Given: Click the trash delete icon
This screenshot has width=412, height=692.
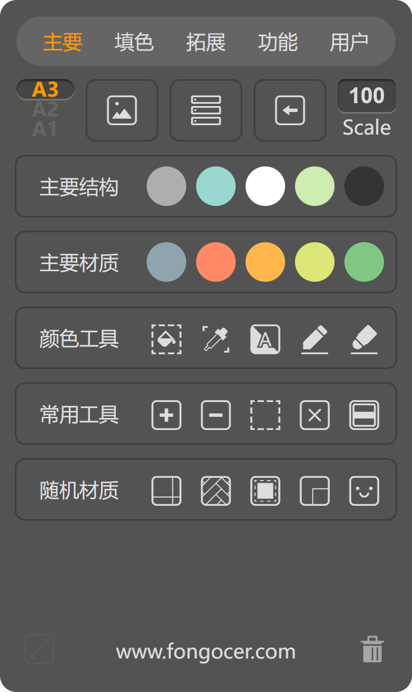Looking at the screenshot, I should coord(372,650).
